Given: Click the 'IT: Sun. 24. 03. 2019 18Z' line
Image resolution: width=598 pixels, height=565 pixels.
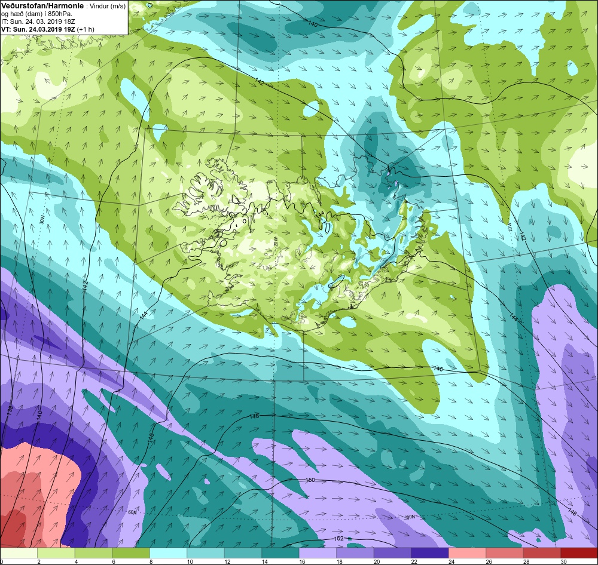Looking at the screenshot, I should 38,22.
